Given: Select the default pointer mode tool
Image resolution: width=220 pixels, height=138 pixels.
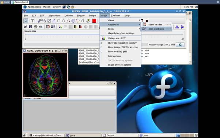Looking at the screenshot, I should click(26, 21).
